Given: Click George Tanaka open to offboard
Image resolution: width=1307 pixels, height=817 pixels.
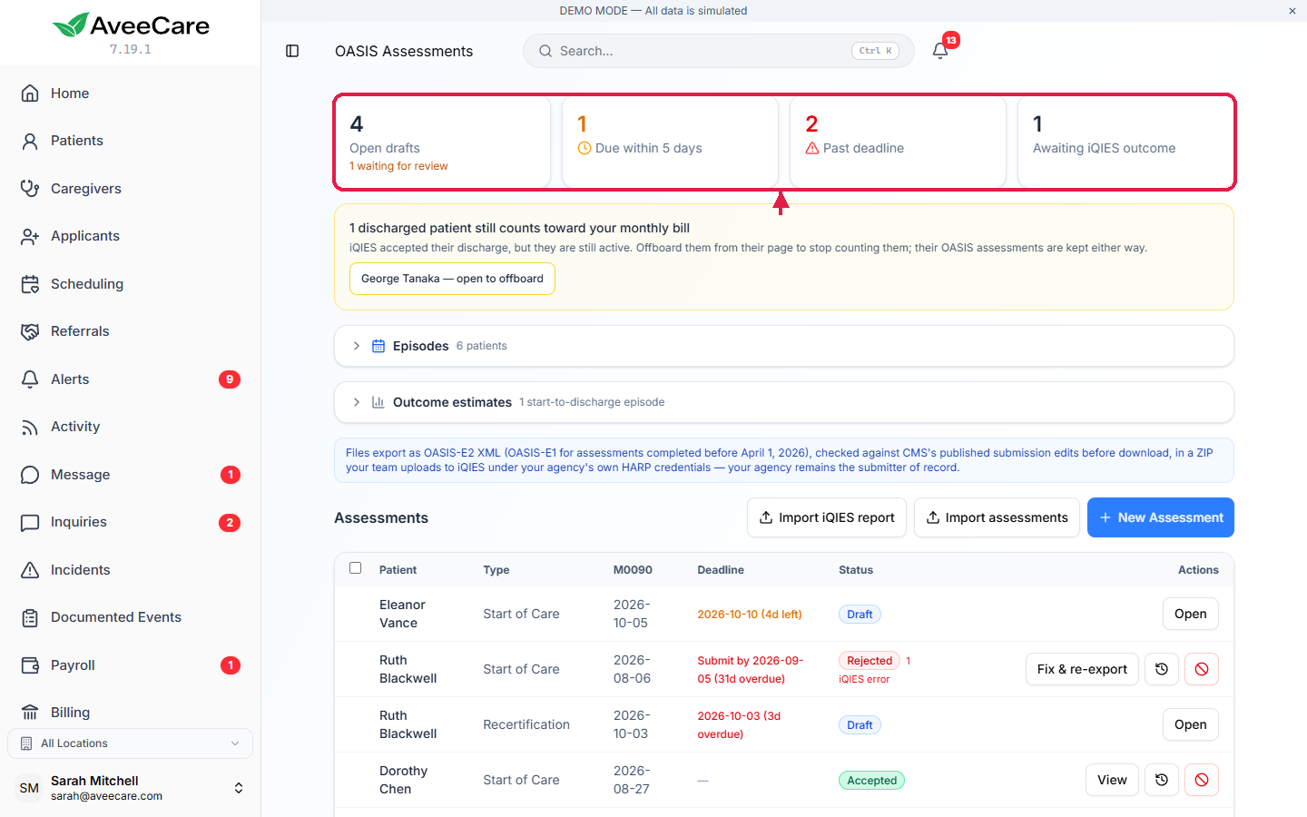Looking at the screenshot, I should [452, 279].
